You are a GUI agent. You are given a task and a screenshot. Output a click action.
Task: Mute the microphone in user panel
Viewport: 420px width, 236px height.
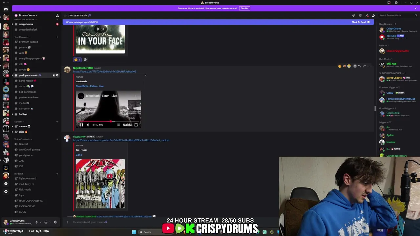[x=36, y=222]
